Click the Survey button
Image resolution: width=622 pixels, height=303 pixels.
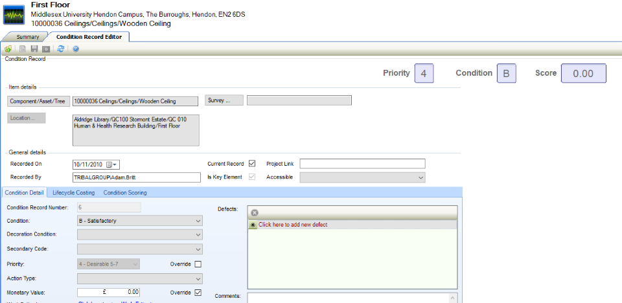(x=224, y=100)
